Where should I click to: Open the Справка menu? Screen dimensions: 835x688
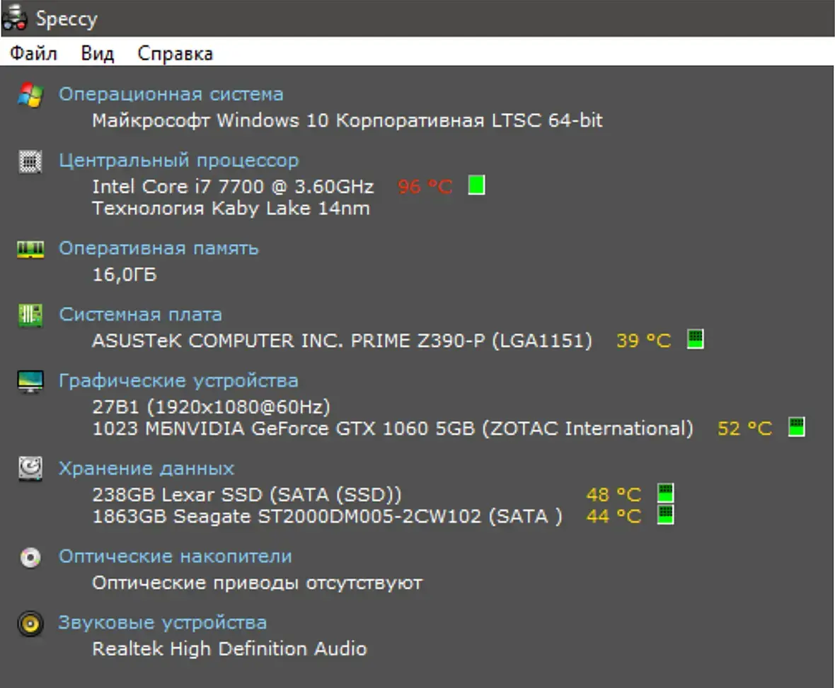click(175, 53)
